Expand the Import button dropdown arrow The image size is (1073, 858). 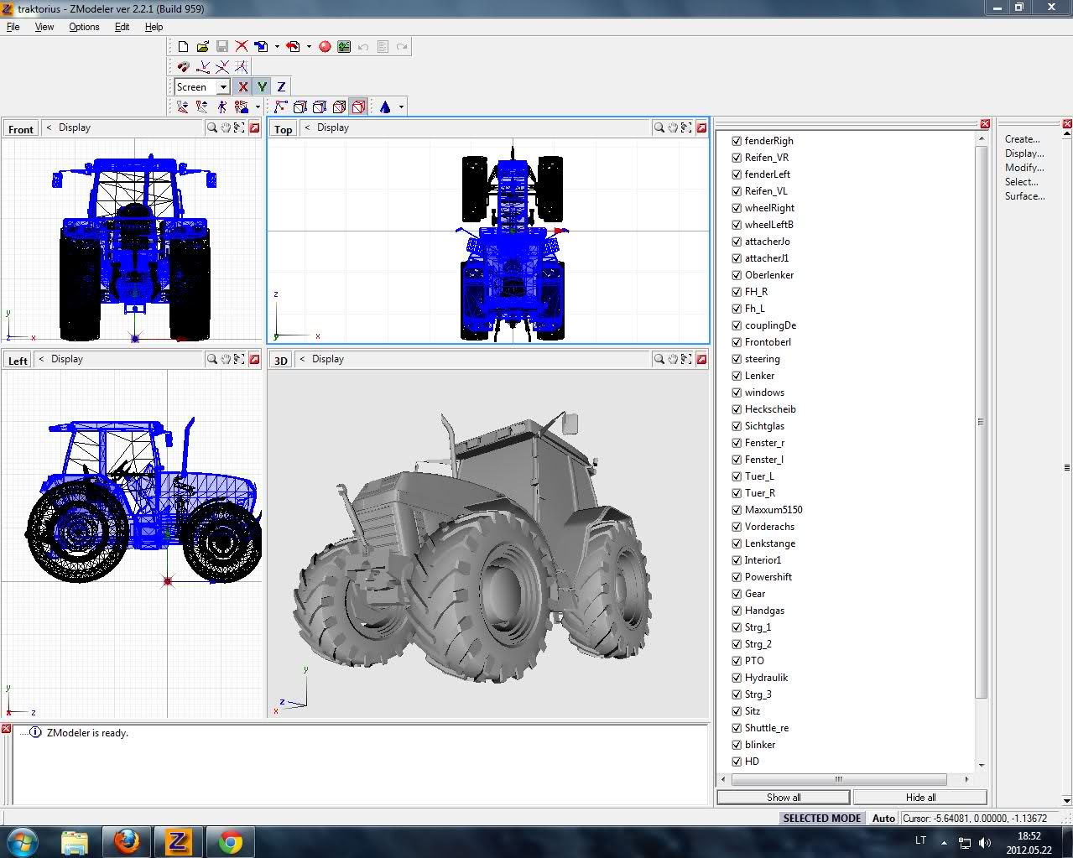click(277, 47)
